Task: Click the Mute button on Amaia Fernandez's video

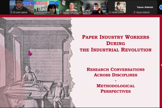Action: 52,3
